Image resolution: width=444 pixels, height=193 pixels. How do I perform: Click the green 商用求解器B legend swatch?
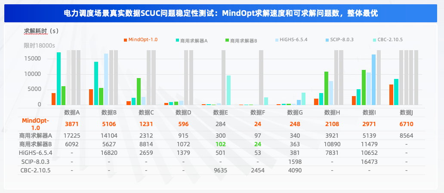coord(227,40)
